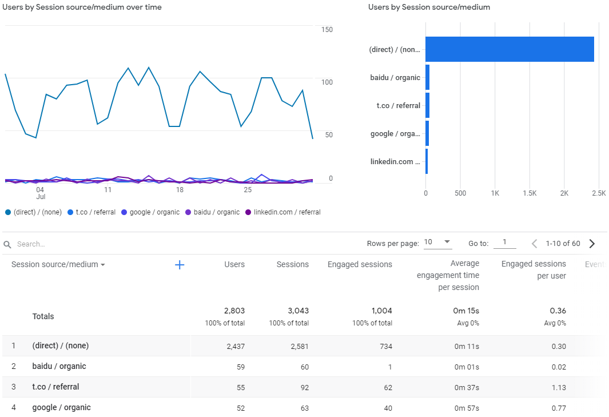Click the total engaged sessions value 1,004
The image size is (609, 417).
click(382, 311)
